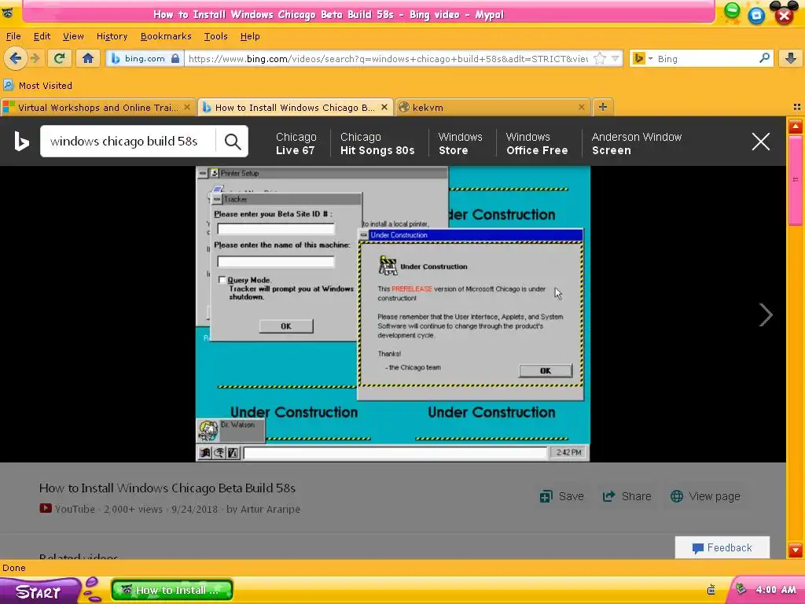The height and width of the screenshot is (604, 805).
Task: Click the by Artur Araripe author text
Action: coord(263,509)
